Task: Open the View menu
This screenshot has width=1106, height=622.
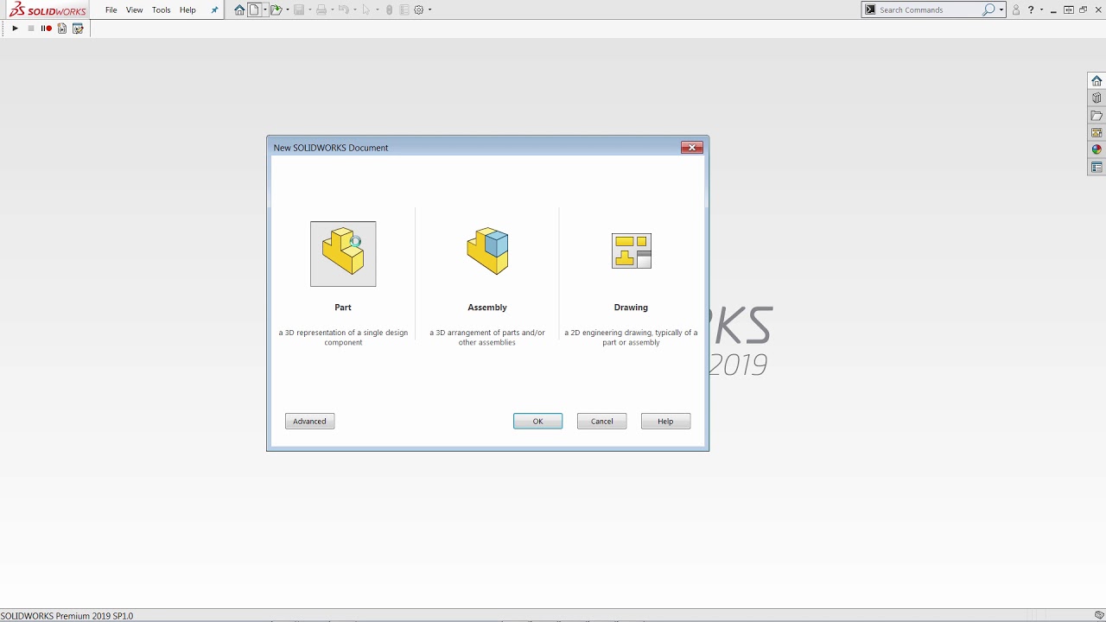Action: [x=134, y=10]
